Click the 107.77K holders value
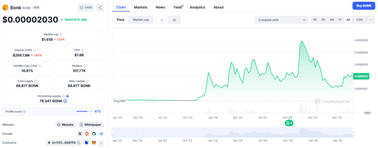 tap(79, 70)
